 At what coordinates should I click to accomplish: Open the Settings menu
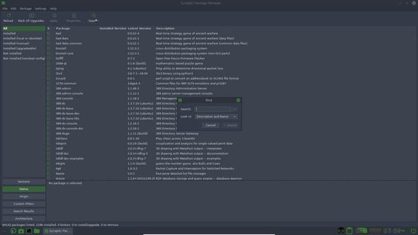(40, 8)
